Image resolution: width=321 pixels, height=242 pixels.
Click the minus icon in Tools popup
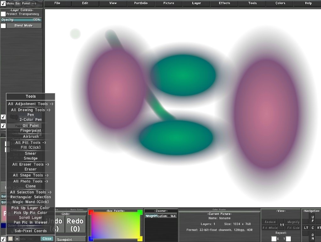click(x=17, y=239)
